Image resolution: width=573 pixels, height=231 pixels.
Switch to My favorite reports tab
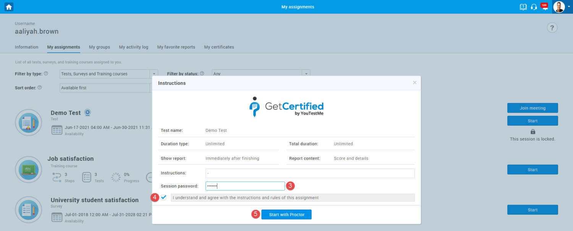[176, 47]
